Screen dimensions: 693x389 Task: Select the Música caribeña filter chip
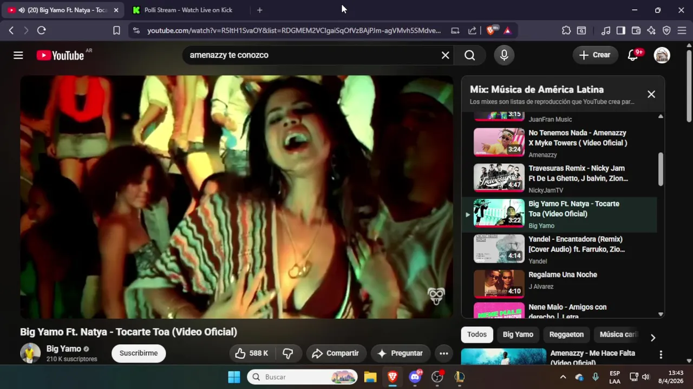(x=618, y=334)
